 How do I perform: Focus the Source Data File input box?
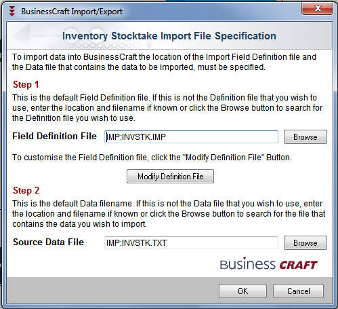tap(191, 242)
